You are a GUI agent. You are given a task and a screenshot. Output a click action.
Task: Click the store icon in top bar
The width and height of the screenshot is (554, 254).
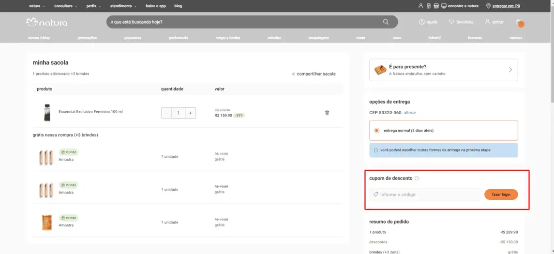436,6
